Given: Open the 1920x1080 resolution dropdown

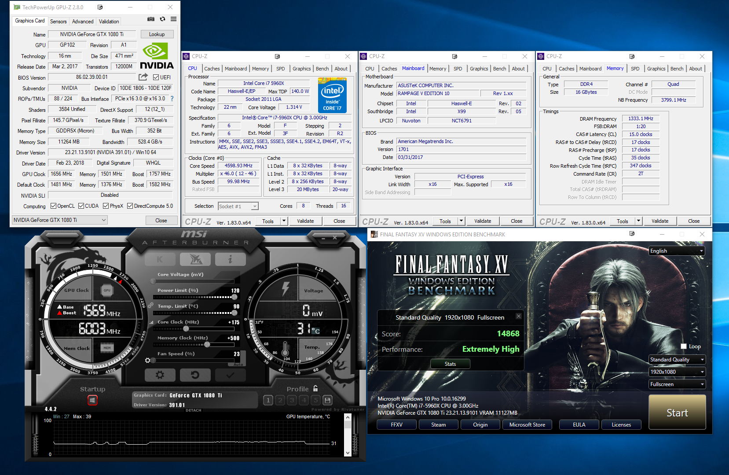Looking at the screenshot, I should (677, 372).
